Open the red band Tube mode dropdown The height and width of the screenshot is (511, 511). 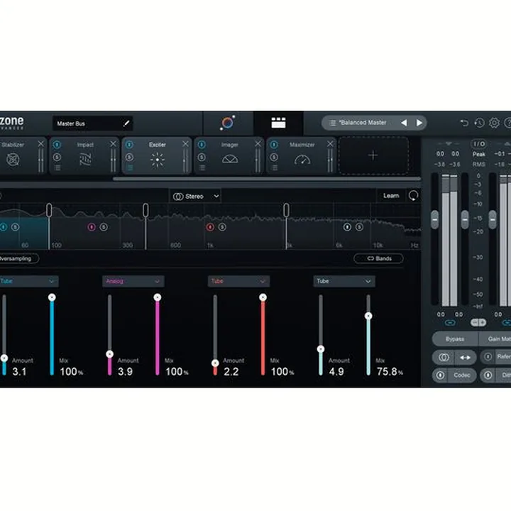[238, 281]
